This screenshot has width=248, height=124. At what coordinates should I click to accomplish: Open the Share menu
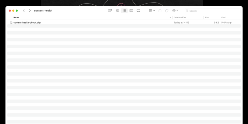[160, 10]
